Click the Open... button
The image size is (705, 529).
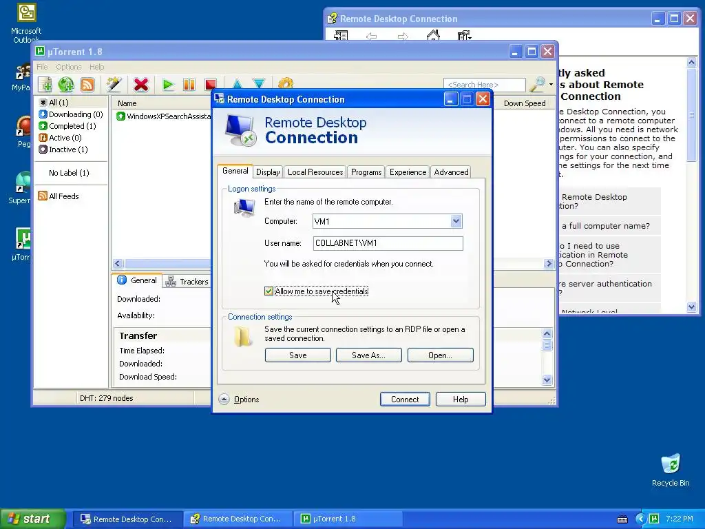(x=440, y=355)
